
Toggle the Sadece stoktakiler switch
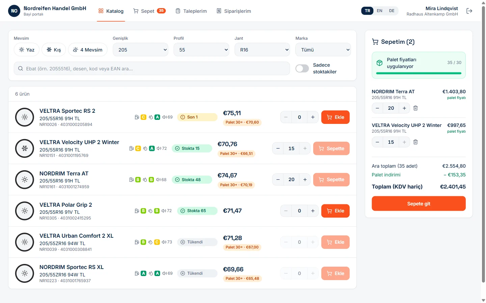[x=302, y=69]
